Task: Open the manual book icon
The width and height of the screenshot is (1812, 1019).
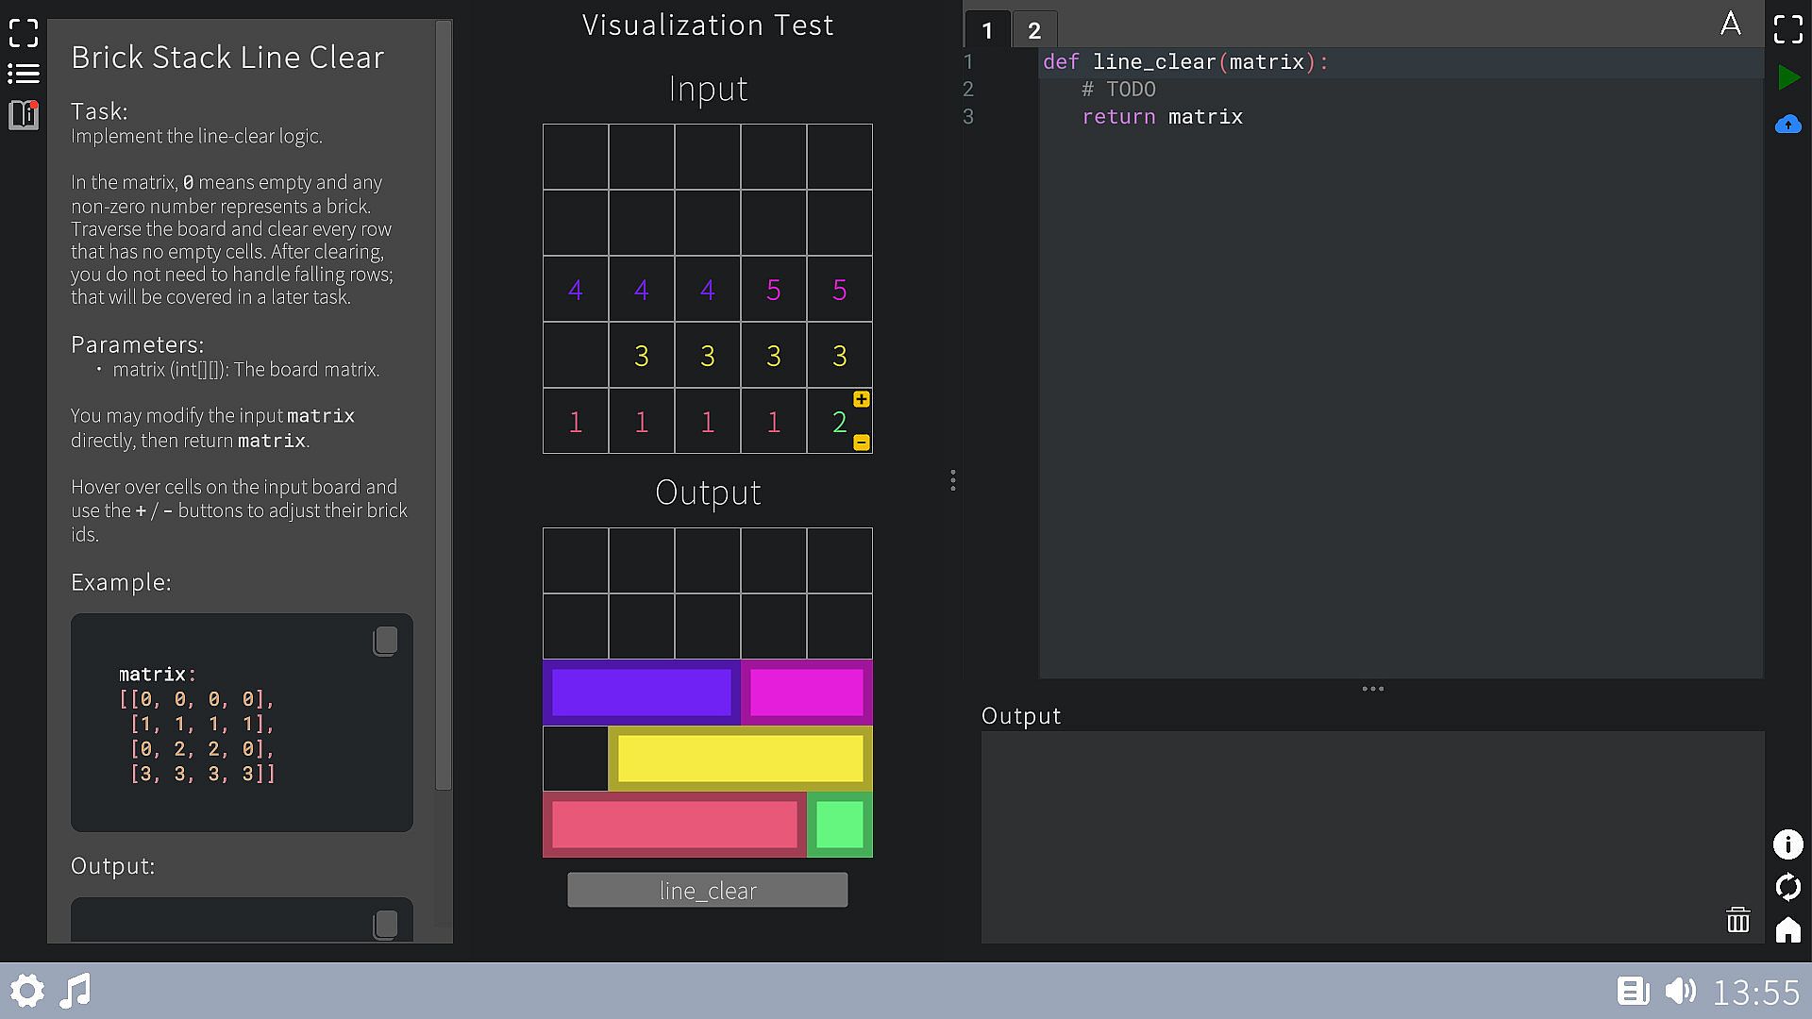Action: click(24, 115)
